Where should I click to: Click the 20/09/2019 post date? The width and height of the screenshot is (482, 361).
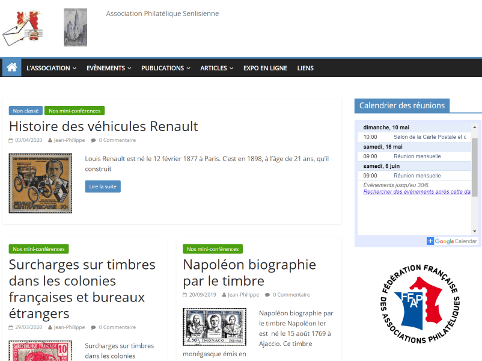click(x=203, y=295)
